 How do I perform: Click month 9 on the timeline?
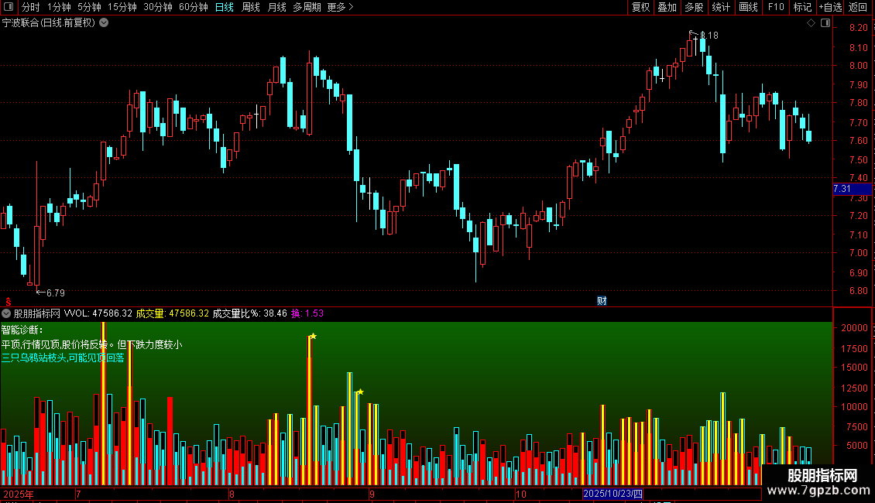[x=372, y=494]
